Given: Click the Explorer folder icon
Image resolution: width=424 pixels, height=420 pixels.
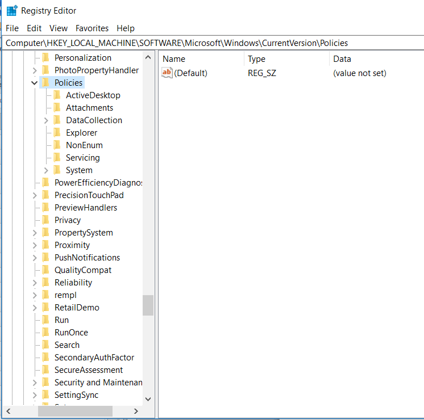Looking at the screenshot, I should [x=57, y=132].
